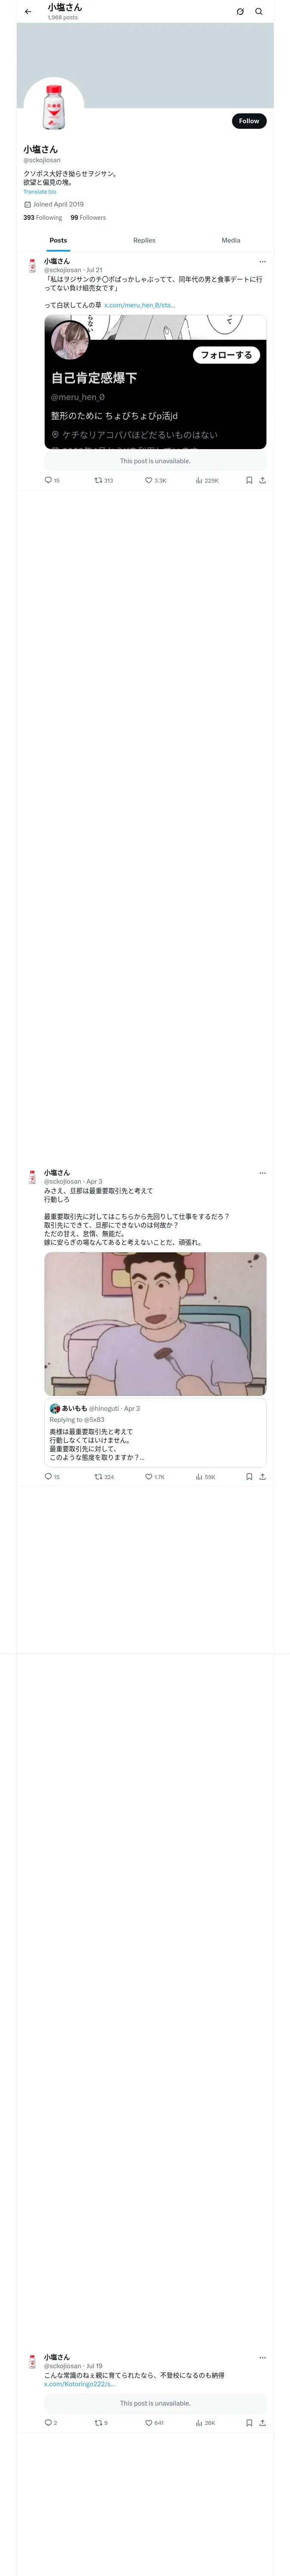Open more options on Jul 19 post
The height and width of the screenshot is (2576, 290).
coord(262,2357)
